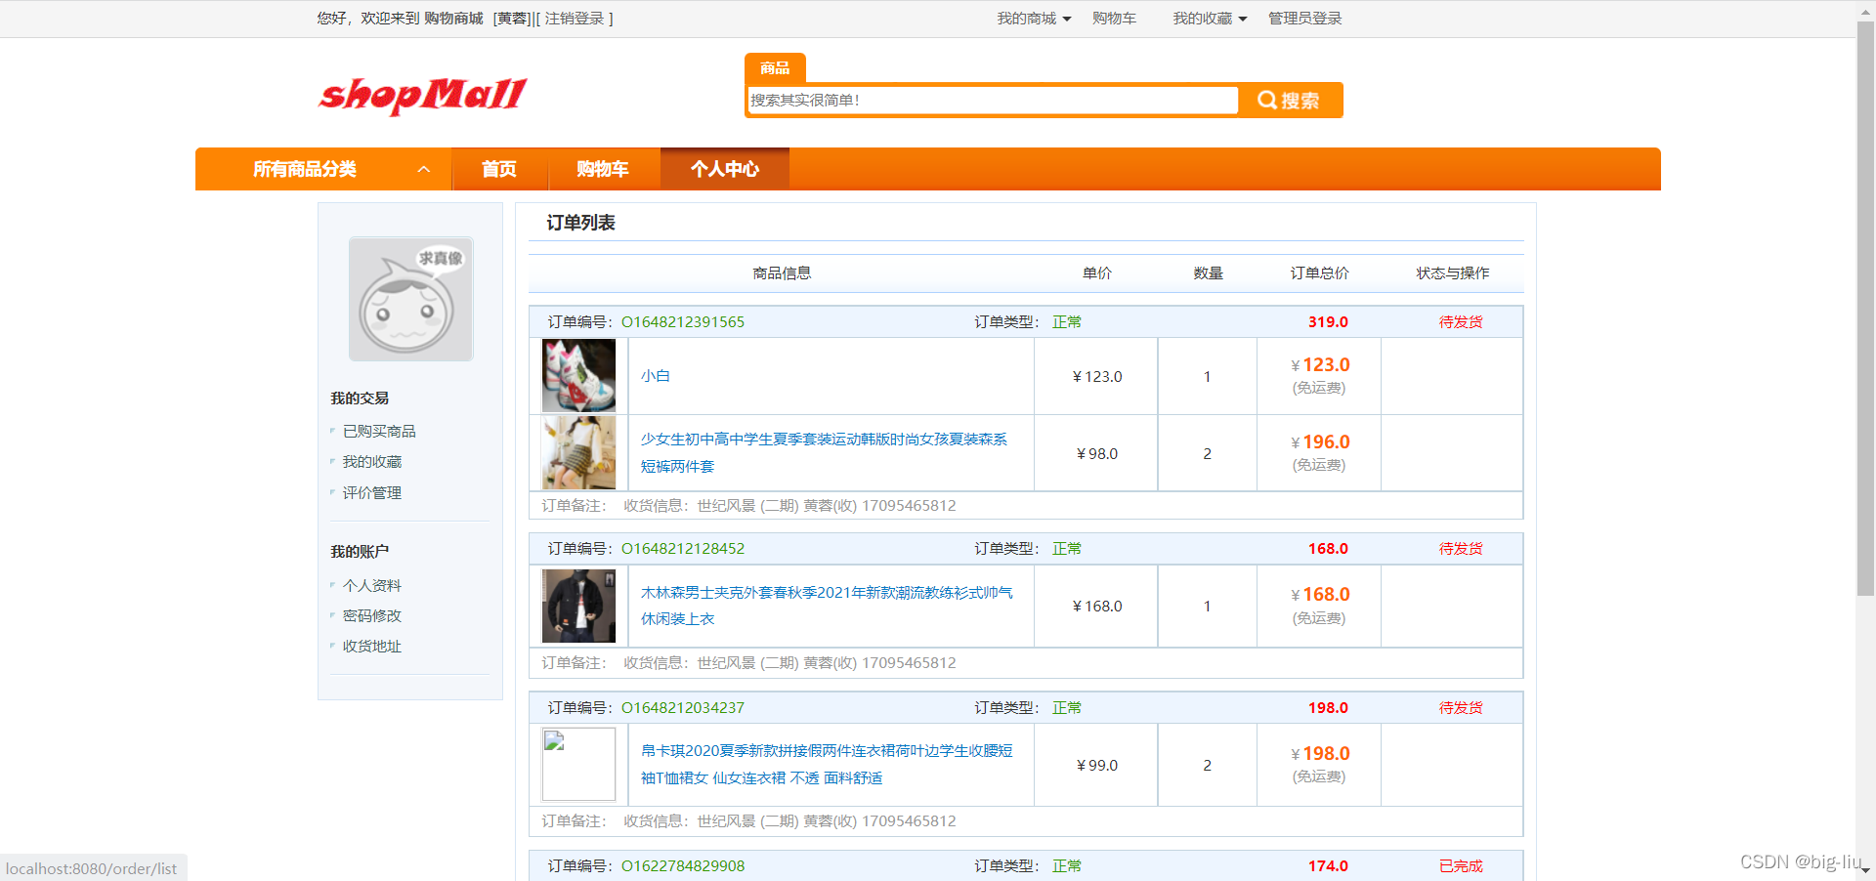Click 待发货 status of order 319.0
This screenshot has height=881, width=1876.
click(x=1461, y=322)
